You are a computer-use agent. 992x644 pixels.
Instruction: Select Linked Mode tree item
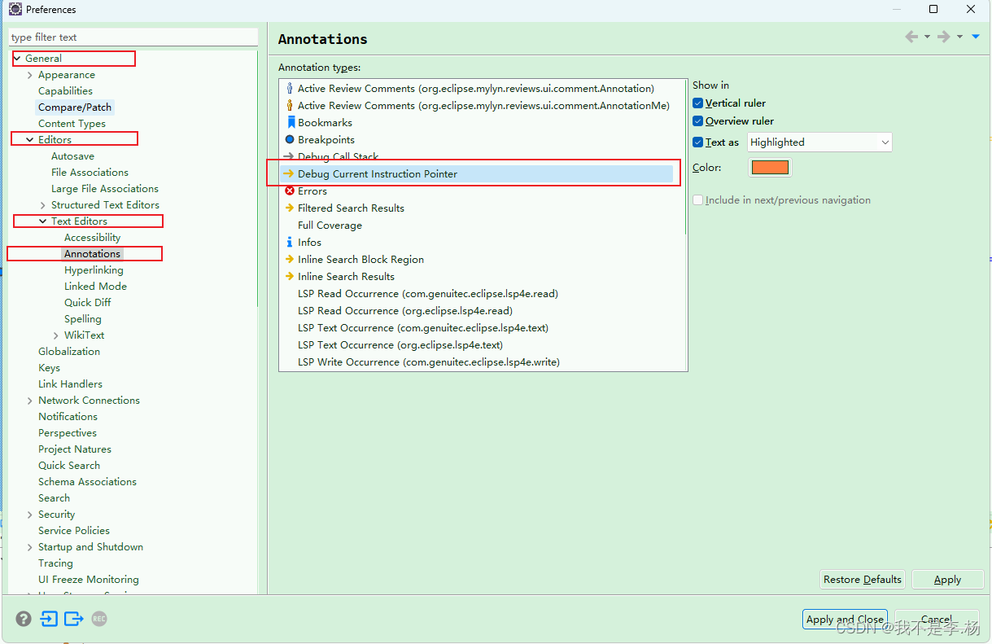[x=95, y=287]
